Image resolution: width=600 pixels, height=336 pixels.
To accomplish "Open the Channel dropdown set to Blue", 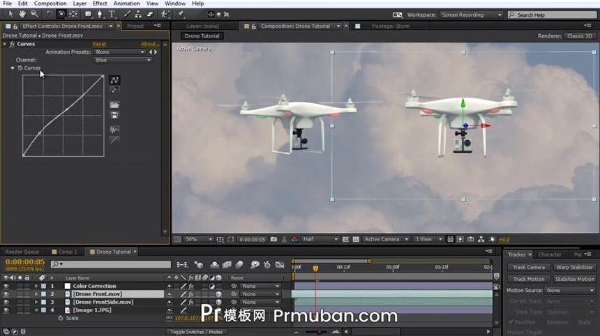I will pos(123,60).
